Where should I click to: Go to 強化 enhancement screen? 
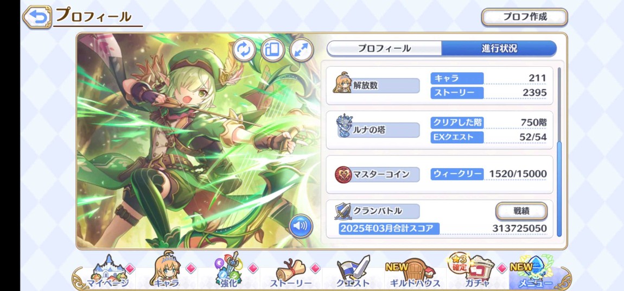click(228, 272)
